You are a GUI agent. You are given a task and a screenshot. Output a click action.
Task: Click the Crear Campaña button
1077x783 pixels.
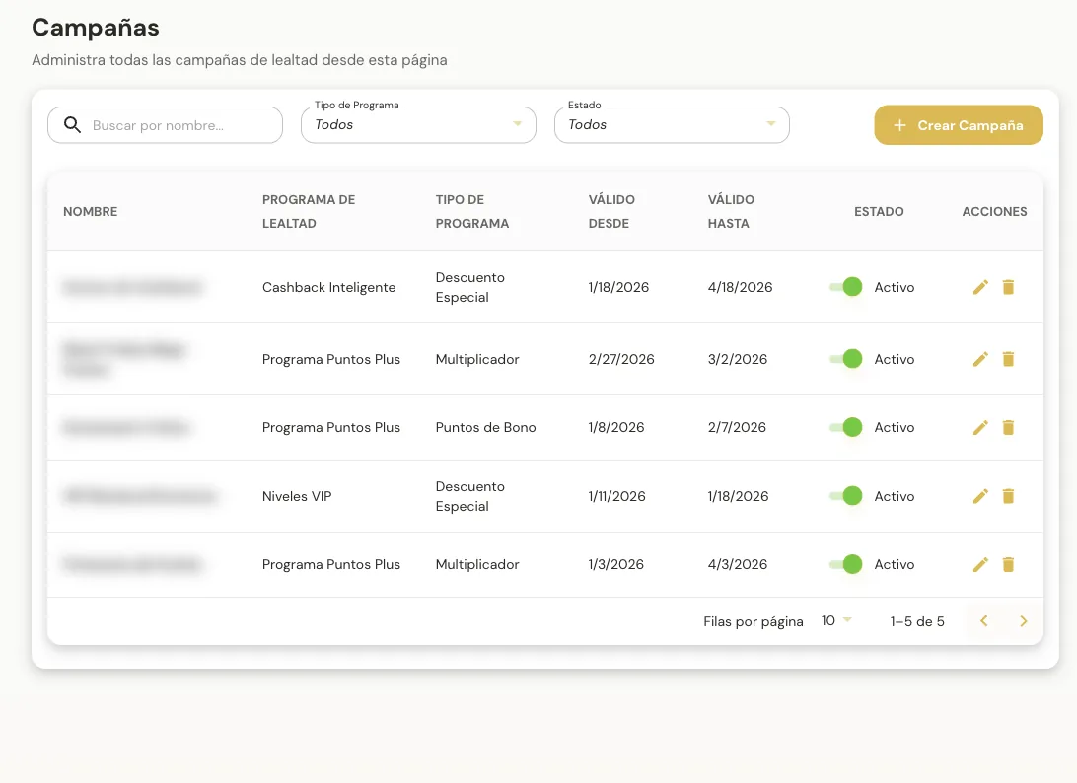[959, 125]
